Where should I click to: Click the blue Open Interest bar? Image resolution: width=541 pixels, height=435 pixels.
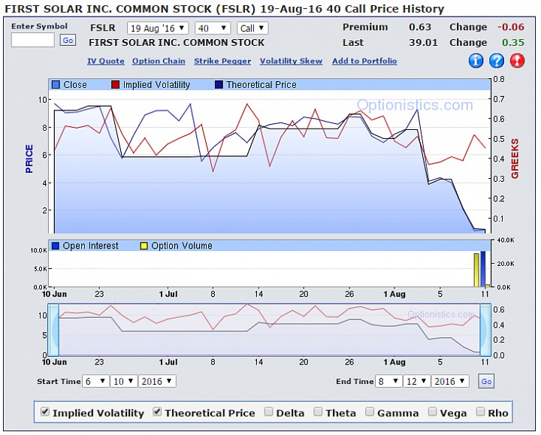(x=482, y=269)
